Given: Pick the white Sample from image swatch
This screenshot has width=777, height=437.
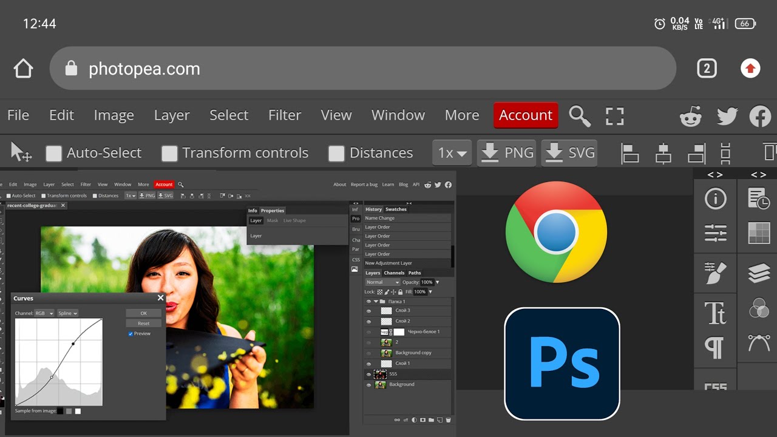Looking at the screenshot, I should (78, 411).
